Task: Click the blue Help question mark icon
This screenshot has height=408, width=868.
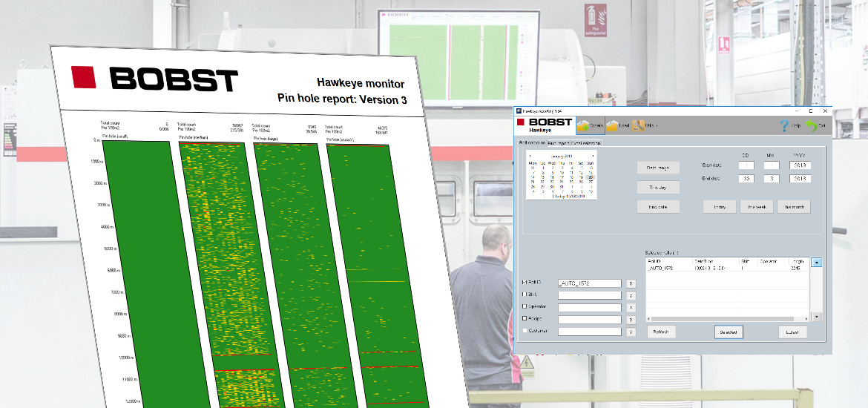Action: [784, 125]
